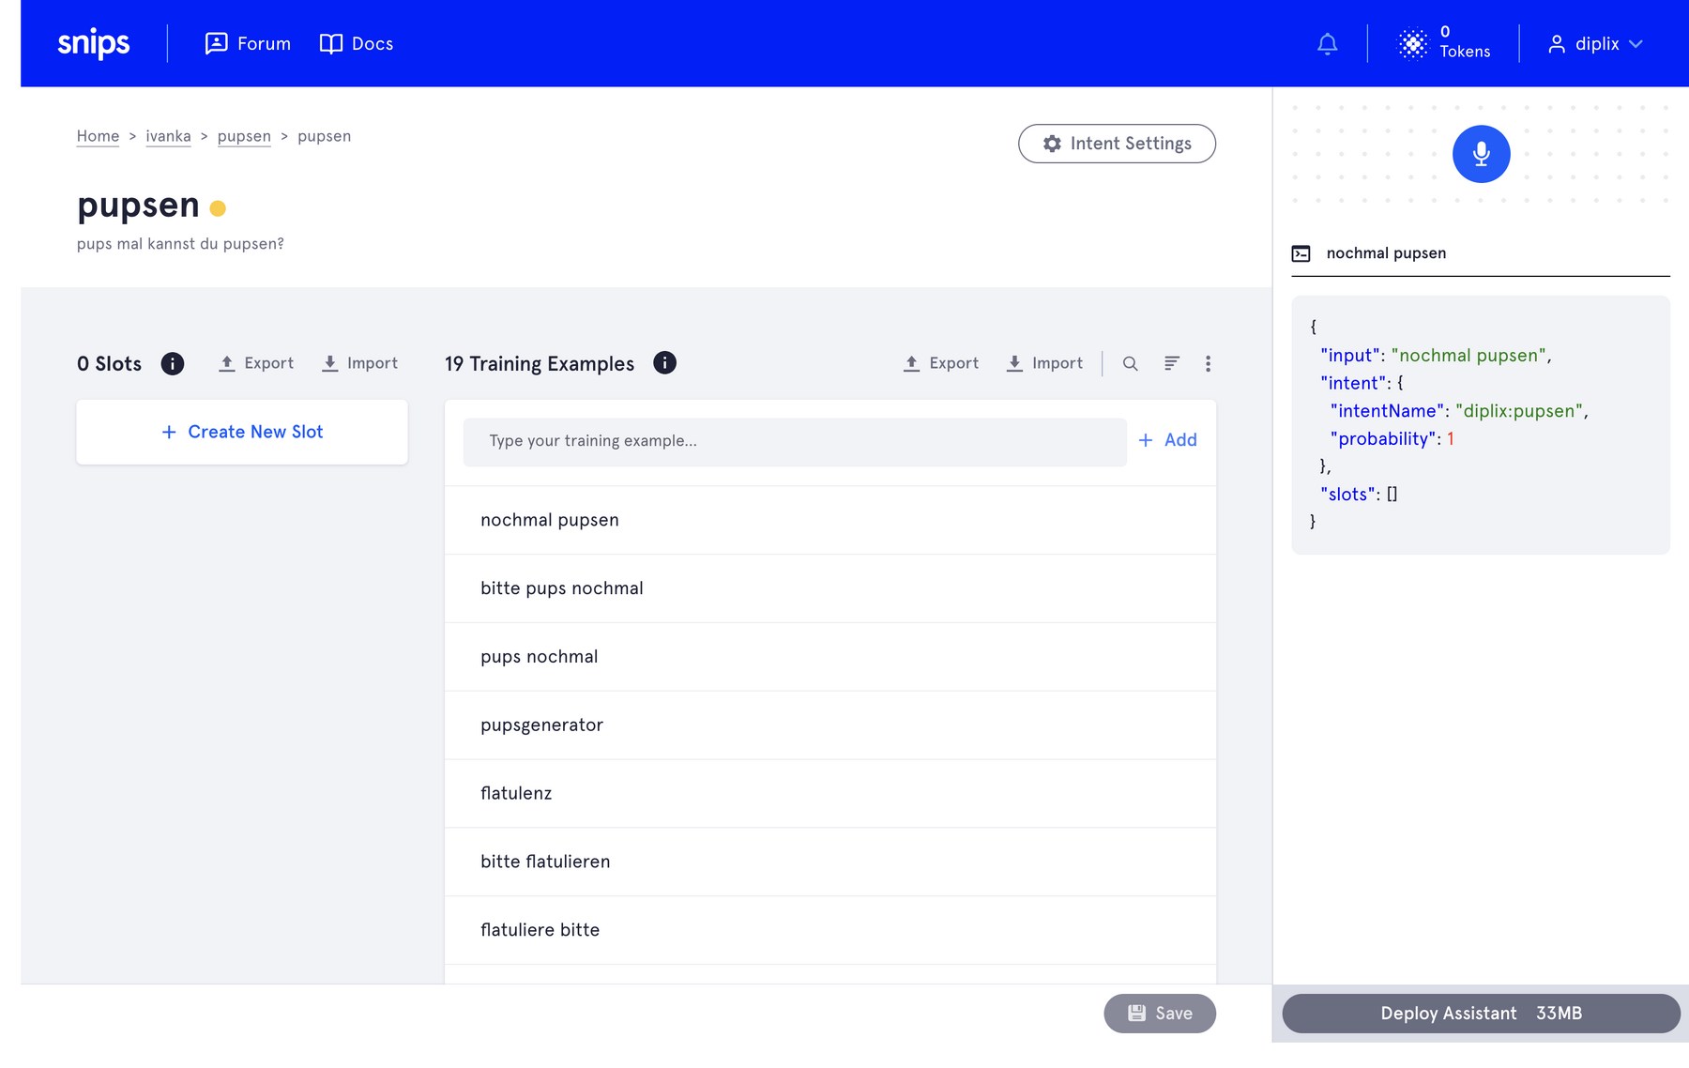Click the microphone button to speak

[x=1481, y=154]
